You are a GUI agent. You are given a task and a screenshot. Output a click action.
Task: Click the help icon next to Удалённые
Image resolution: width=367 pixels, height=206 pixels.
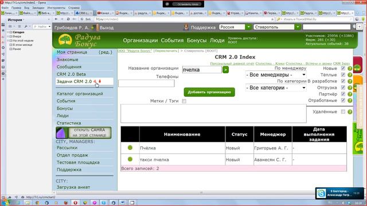[350, 112]
